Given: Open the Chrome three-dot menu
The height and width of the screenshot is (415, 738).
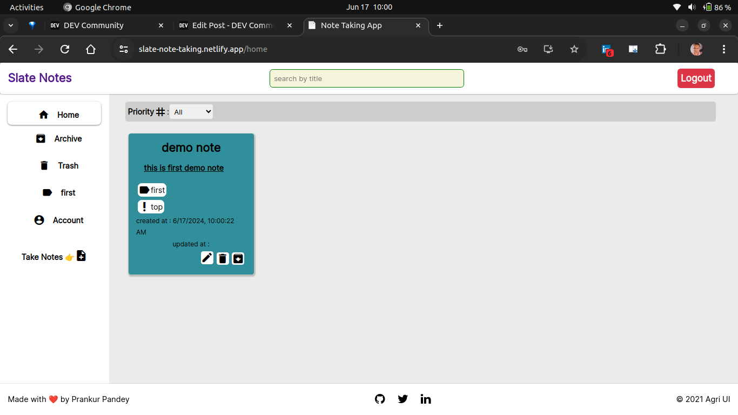Looking at the screenshot, I should point(724,49).
